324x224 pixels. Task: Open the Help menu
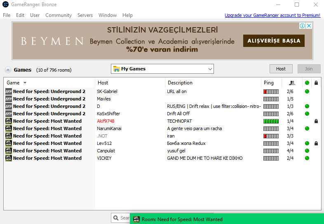[127, 15]
